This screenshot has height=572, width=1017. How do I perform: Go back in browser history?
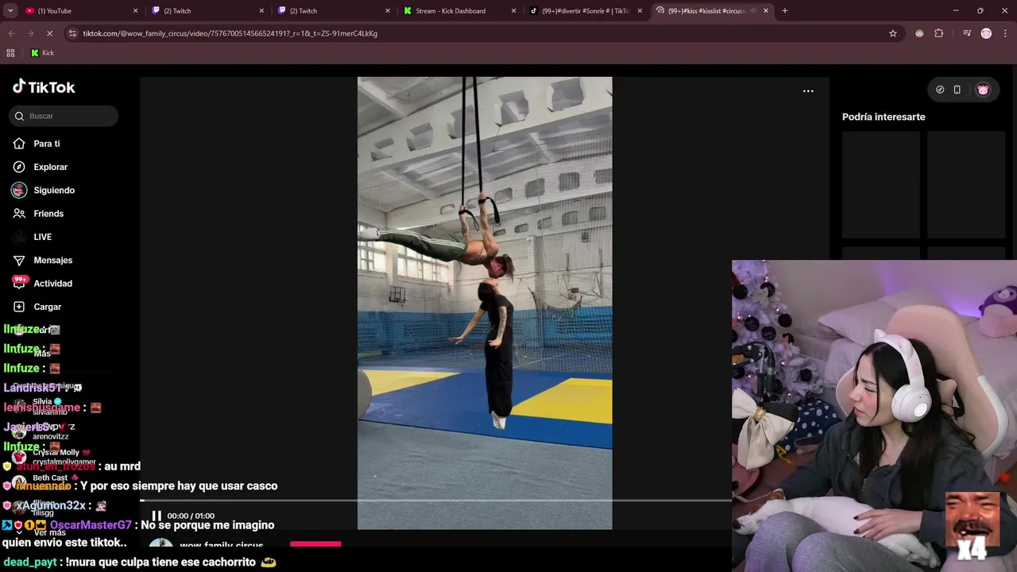[x=12, y=33]
